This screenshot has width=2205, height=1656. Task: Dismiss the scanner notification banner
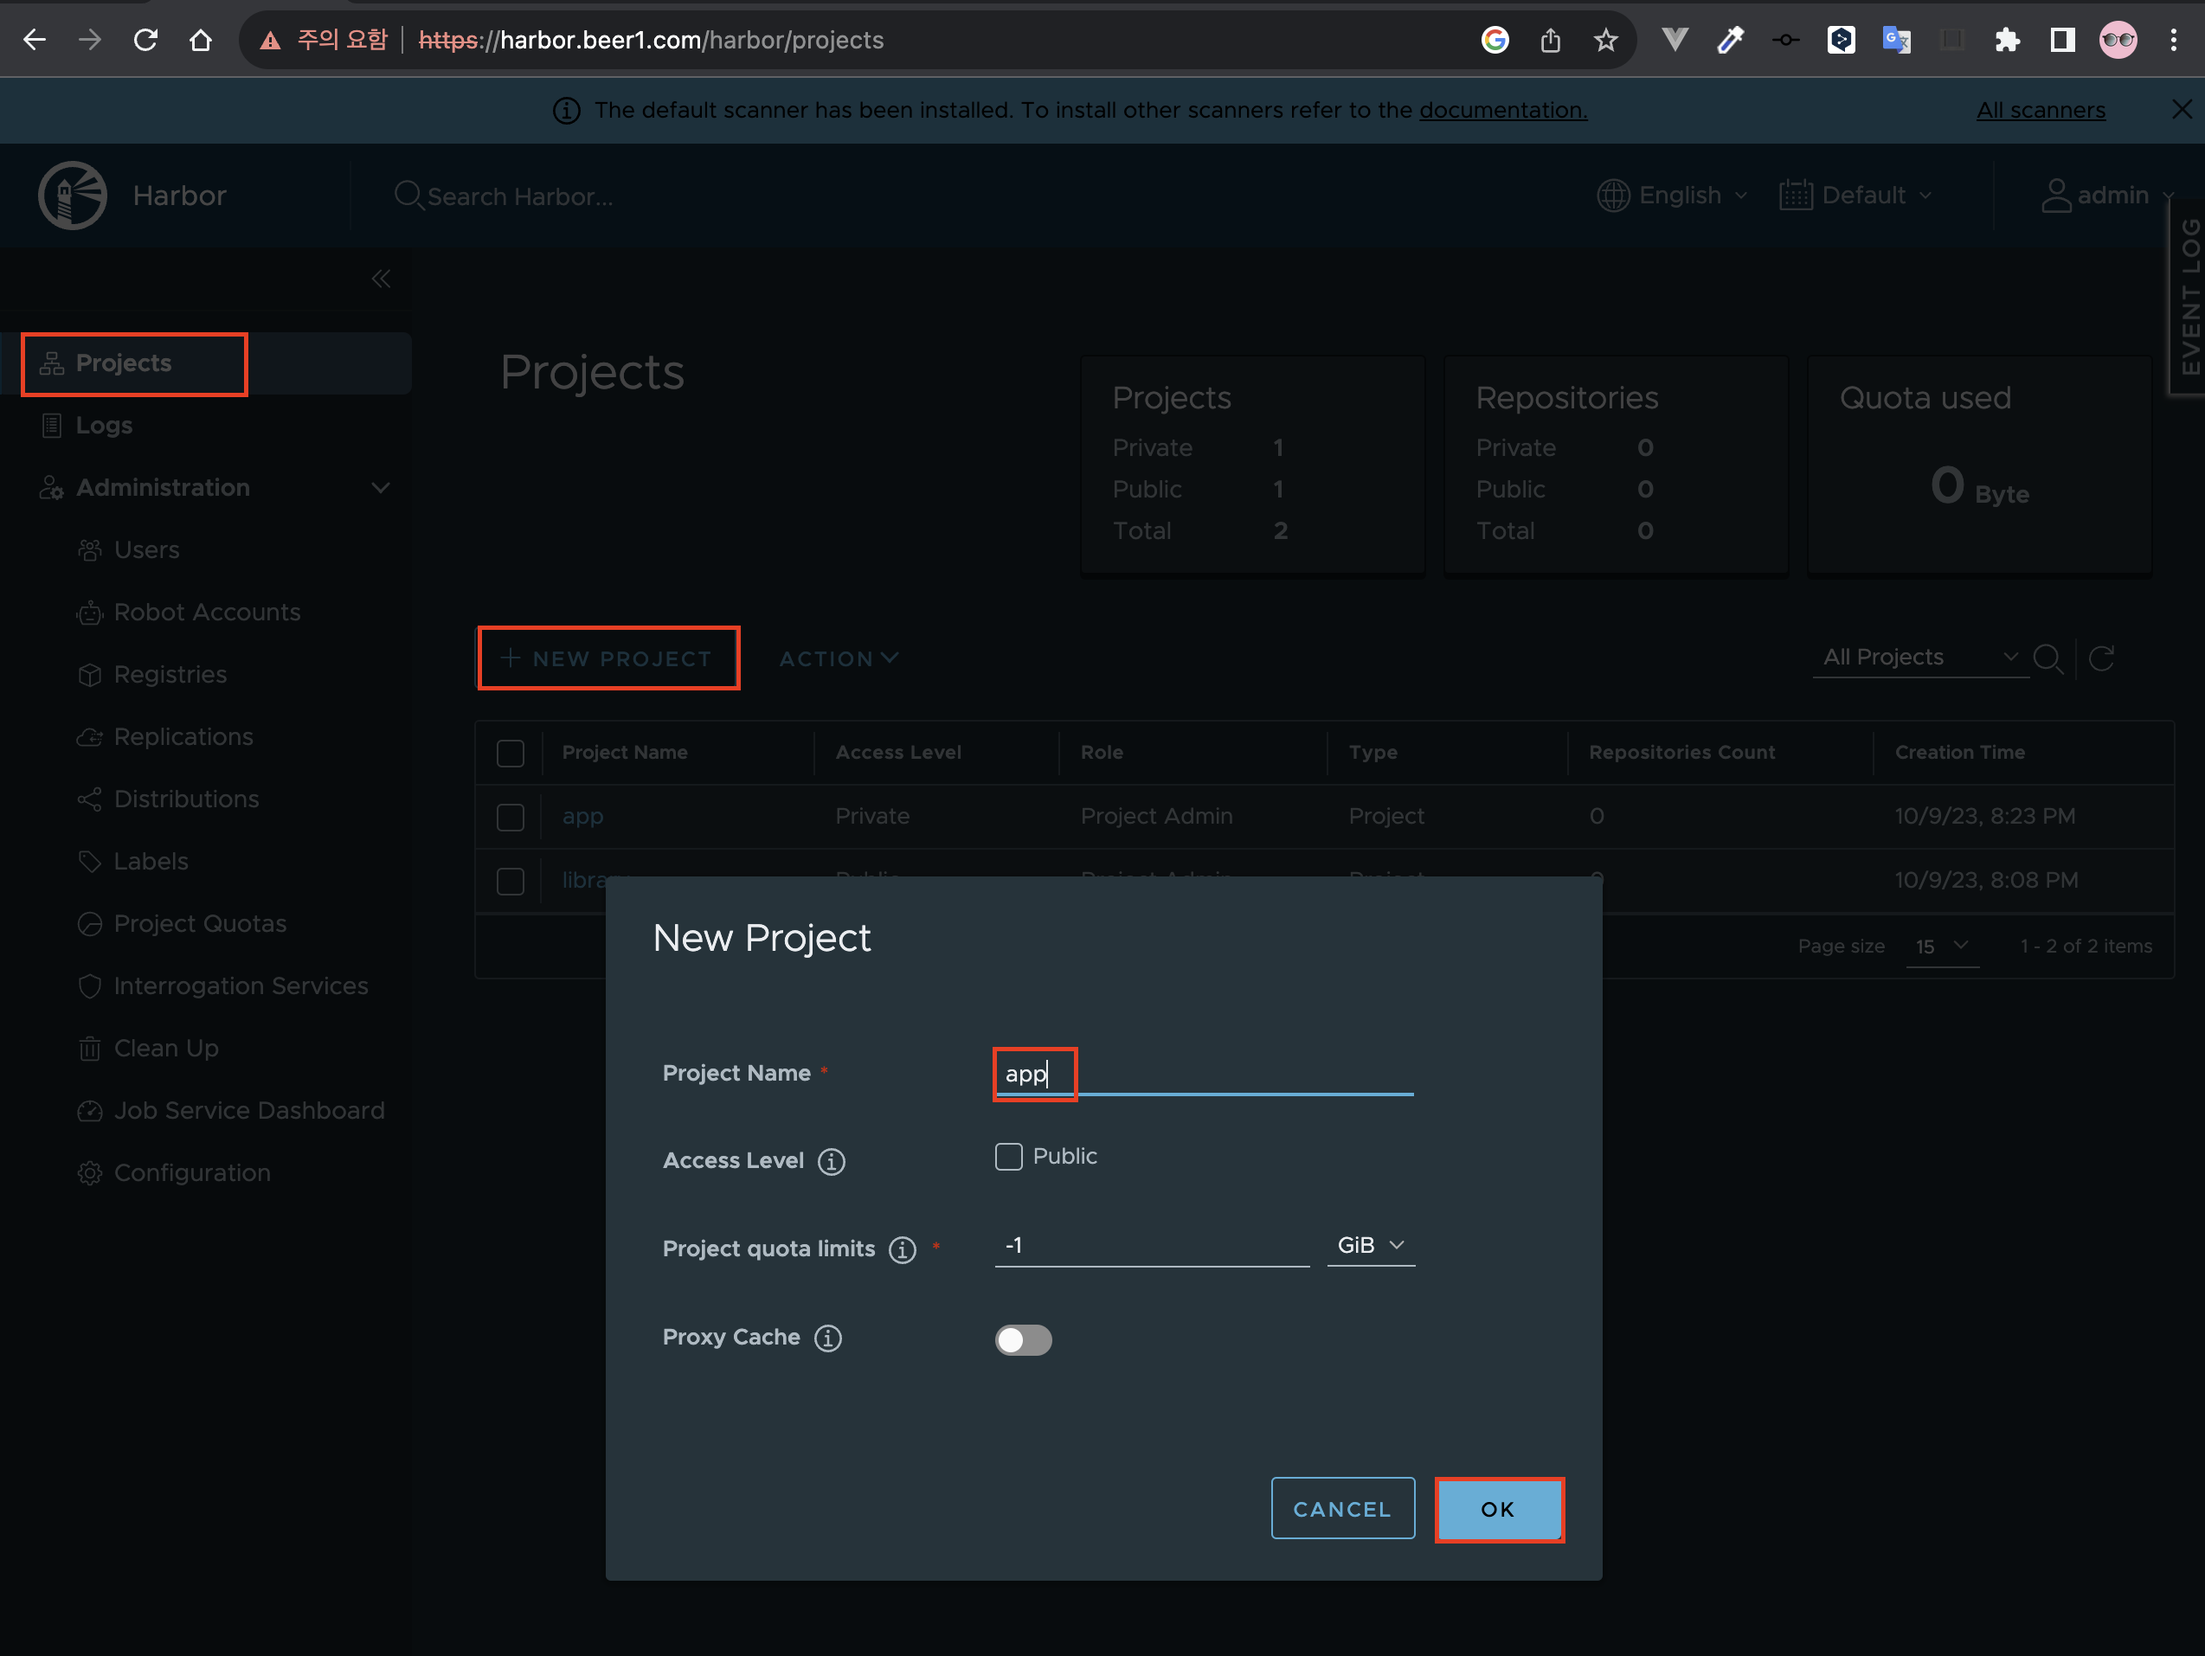point(2181,110)
